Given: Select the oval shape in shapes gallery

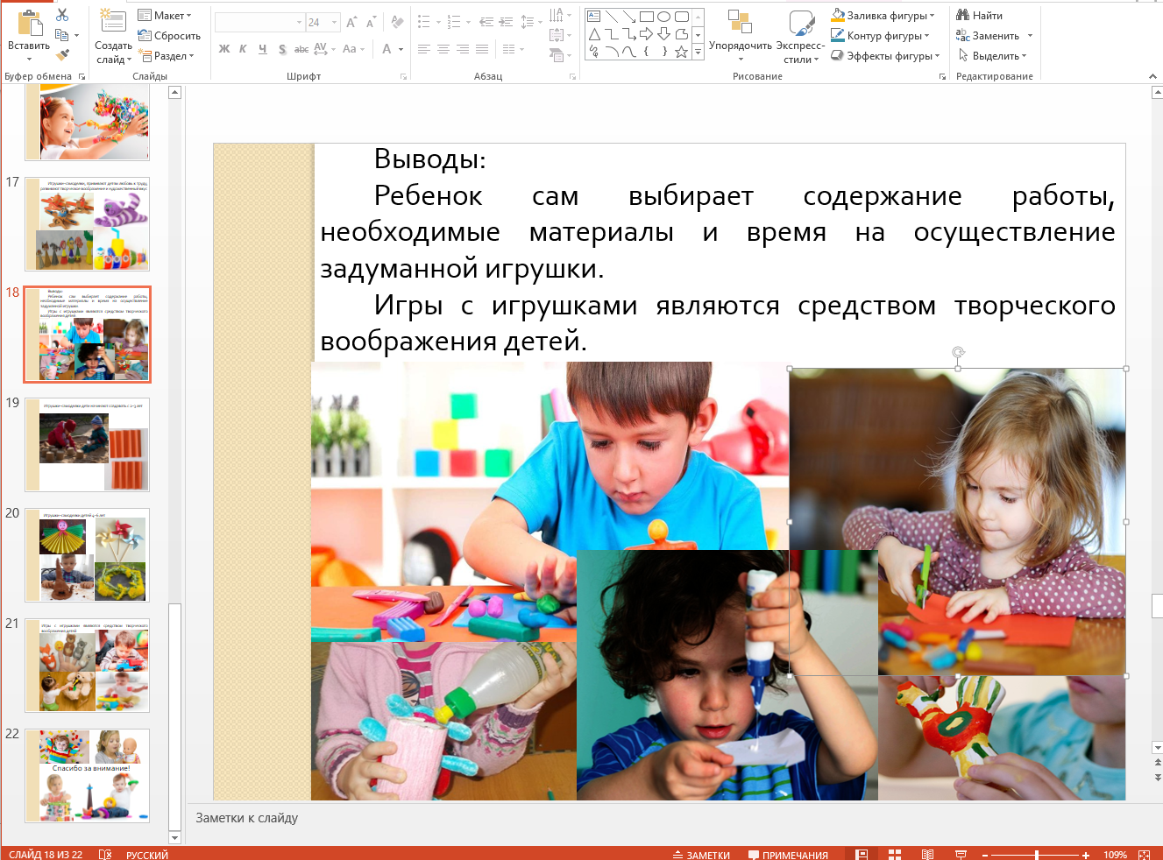Looking at the screenshot, I should coord(664,17).
